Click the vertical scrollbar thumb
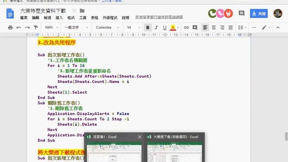Image resolution: width=288 pixels, height=162 pixels. click(x=286, y=136)
